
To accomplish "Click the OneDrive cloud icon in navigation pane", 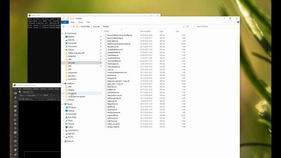I will coord(65,83).
